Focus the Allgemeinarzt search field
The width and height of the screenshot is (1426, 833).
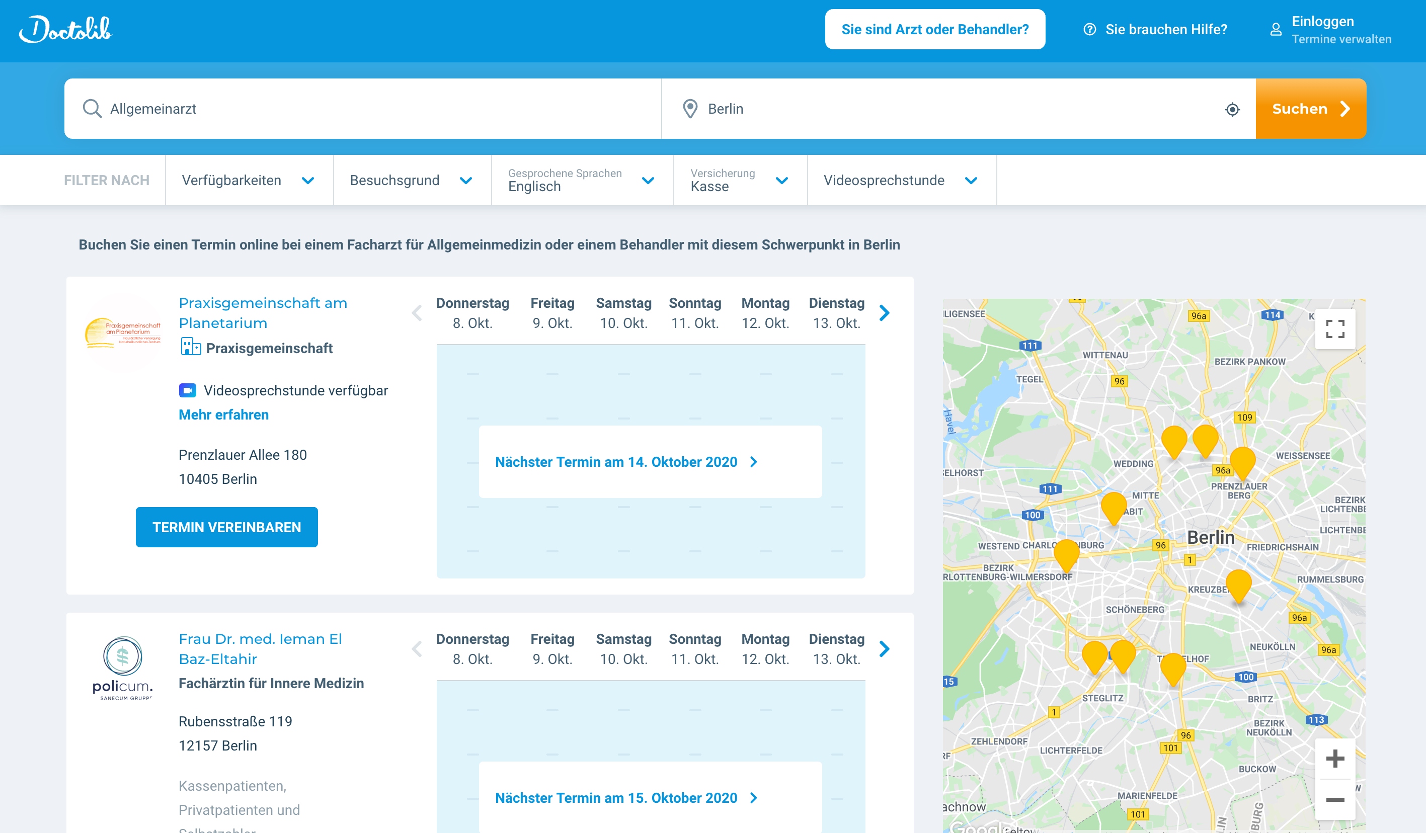click(x=363, y=109)
